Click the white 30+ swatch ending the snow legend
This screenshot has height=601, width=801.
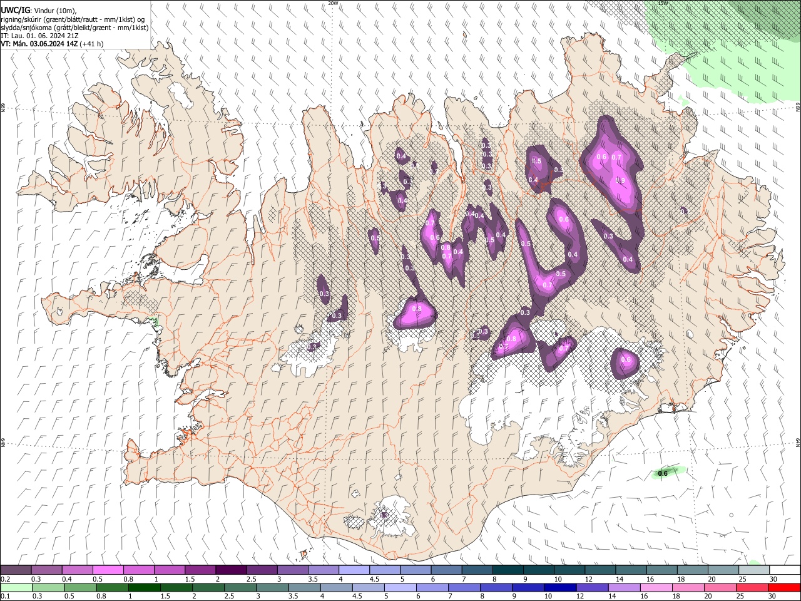pos(784,570)
